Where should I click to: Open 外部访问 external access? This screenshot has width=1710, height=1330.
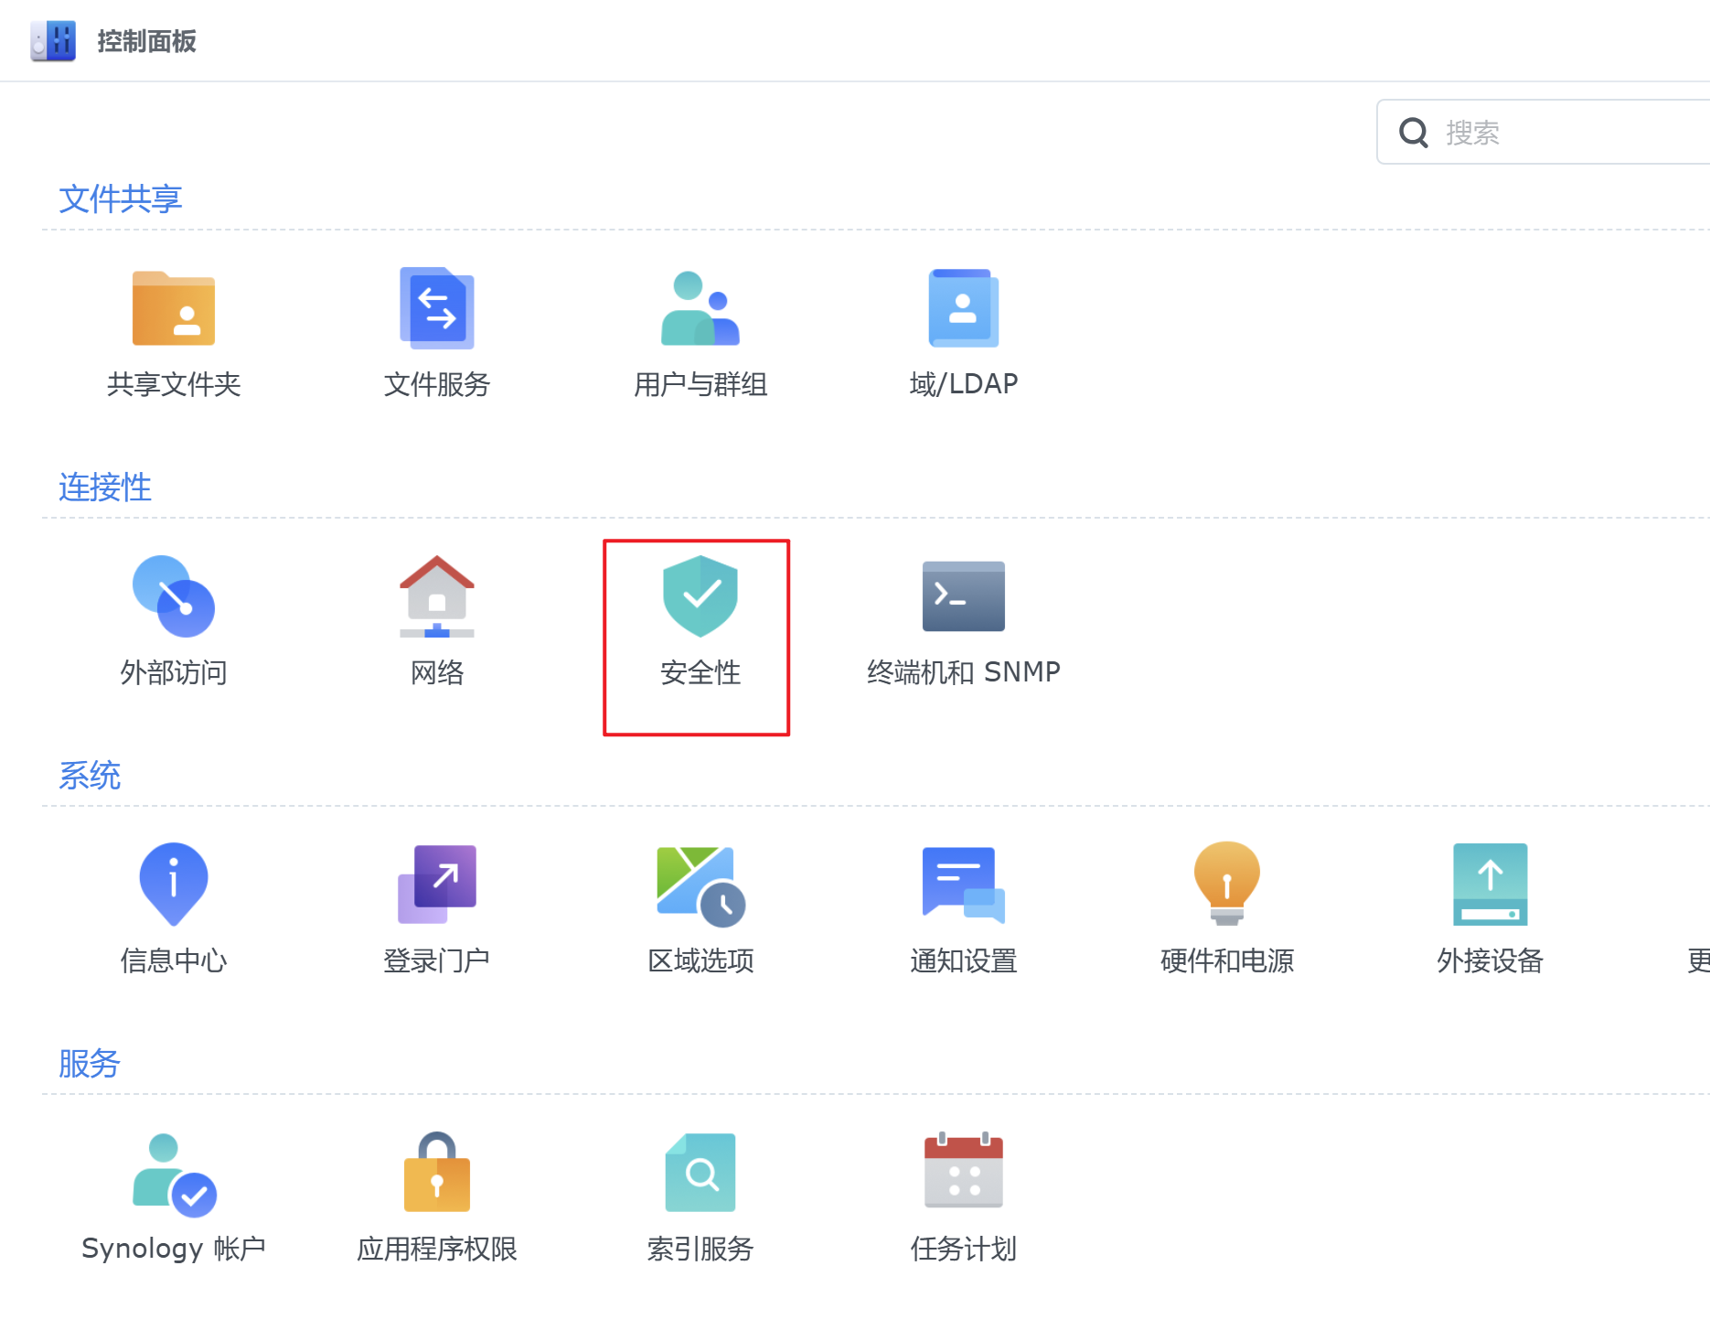pos(174,597)
